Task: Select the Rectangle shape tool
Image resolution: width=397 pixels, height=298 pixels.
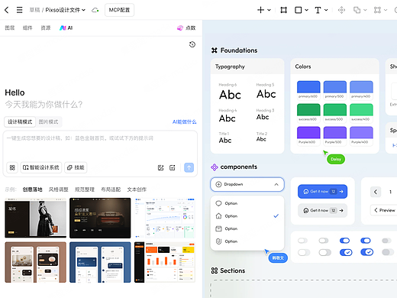Action: tap(298, 10)
